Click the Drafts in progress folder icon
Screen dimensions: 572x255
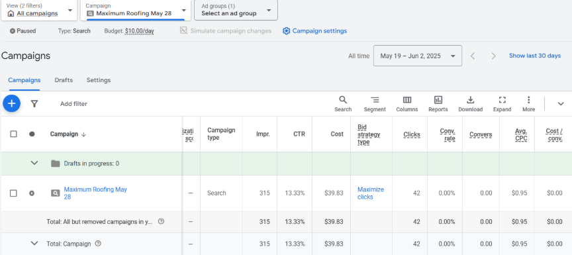(x=55, y=164)
